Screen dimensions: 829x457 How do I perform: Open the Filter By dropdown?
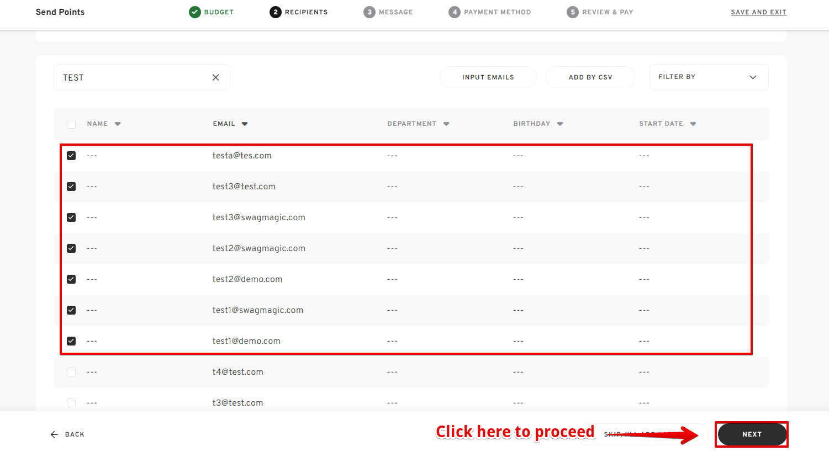[x=709, y=77]
